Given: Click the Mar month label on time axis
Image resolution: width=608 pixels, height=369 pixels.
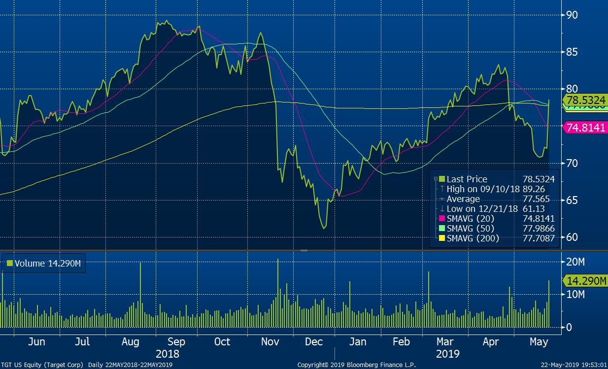Looking at the screenshot, I should pyautogui.click(x=445, y=342).
